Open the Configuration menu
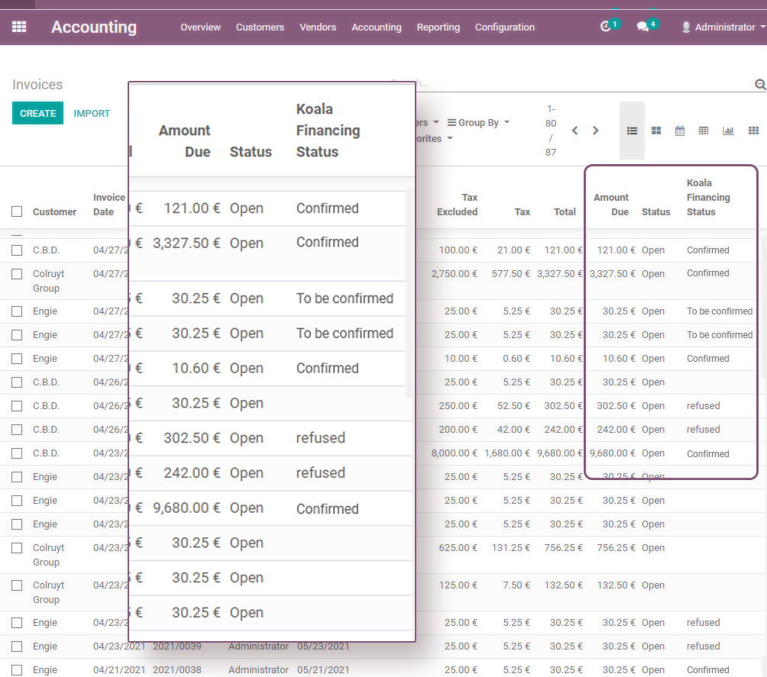767x677 pixels. click(x=505, y=27)
